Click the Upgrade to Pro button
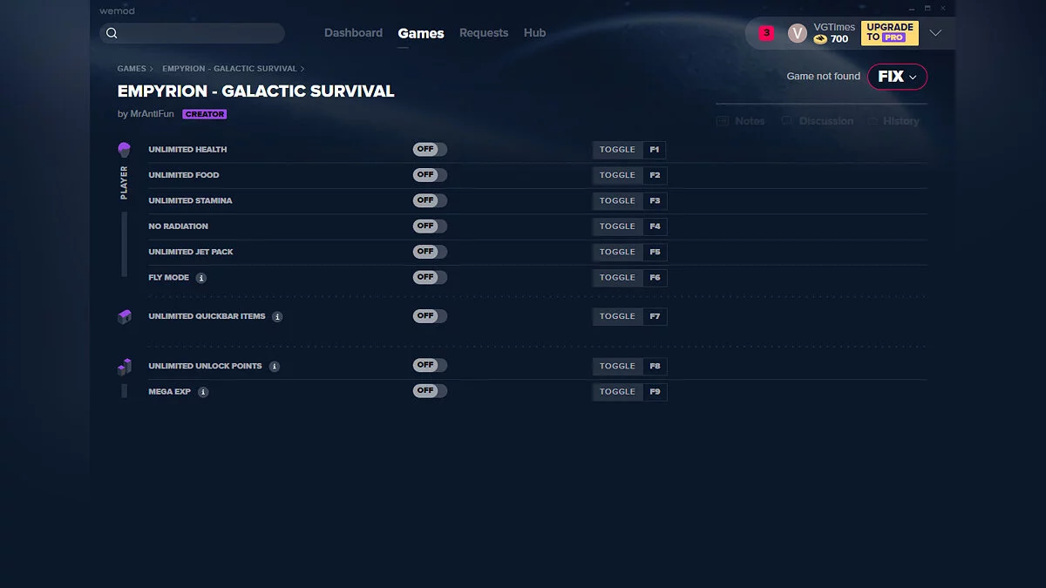 [x=889, y=33]
